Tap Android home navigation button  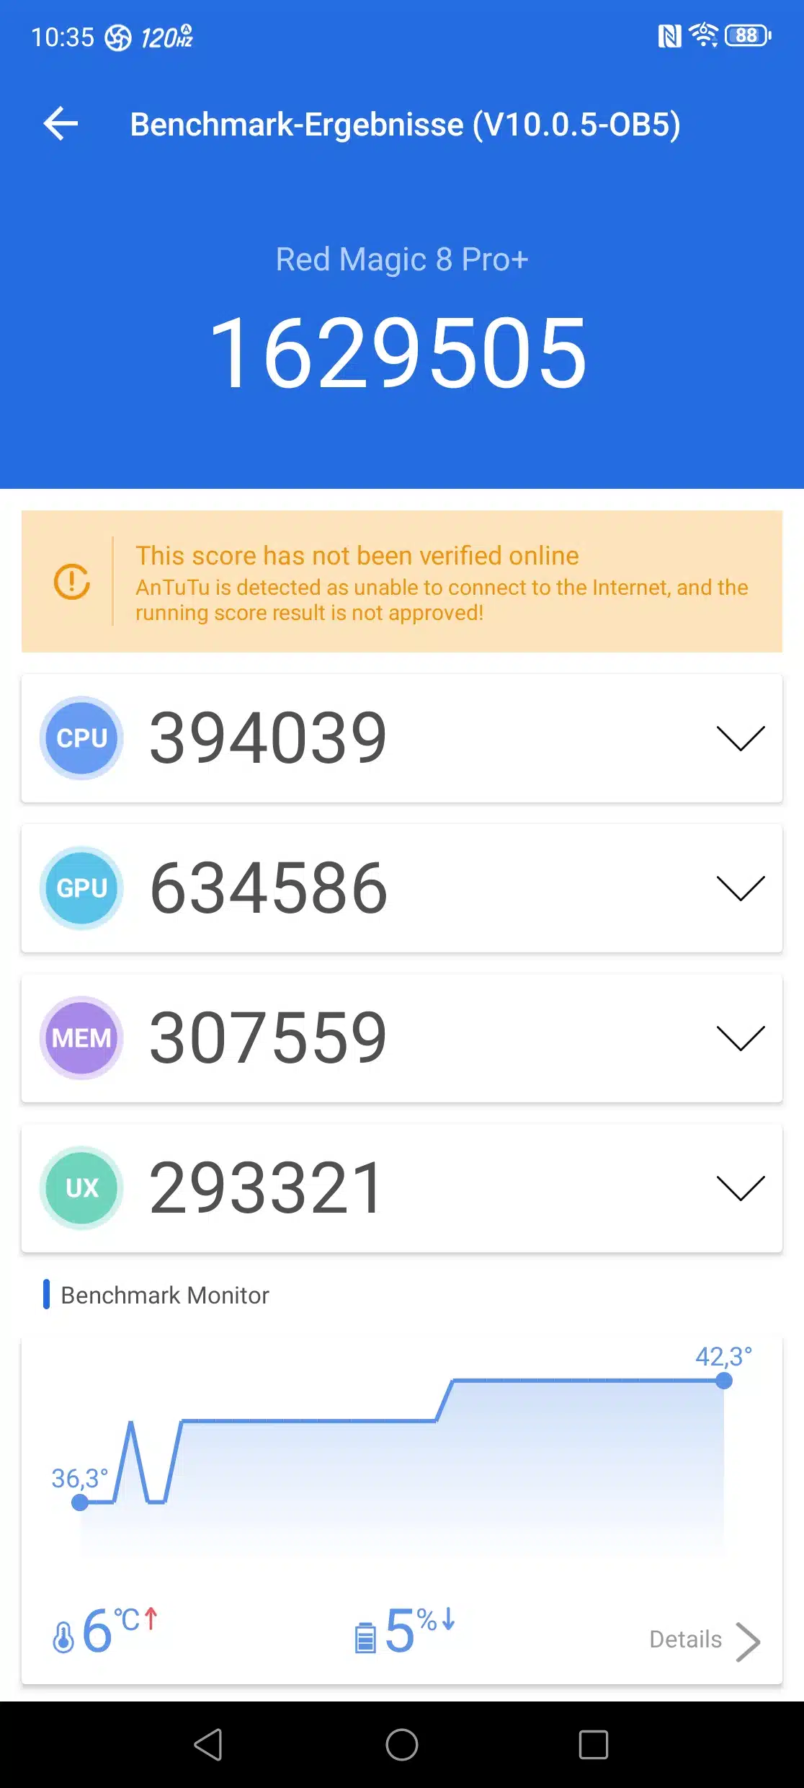[402, 1745]
